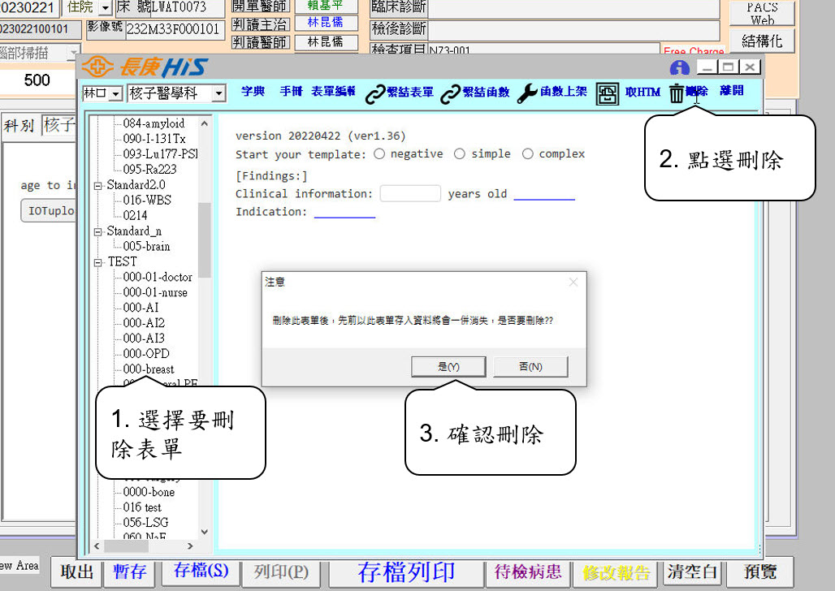
Task: Cancel deletion with 否(N) button
Action: (x=530, y=367)
